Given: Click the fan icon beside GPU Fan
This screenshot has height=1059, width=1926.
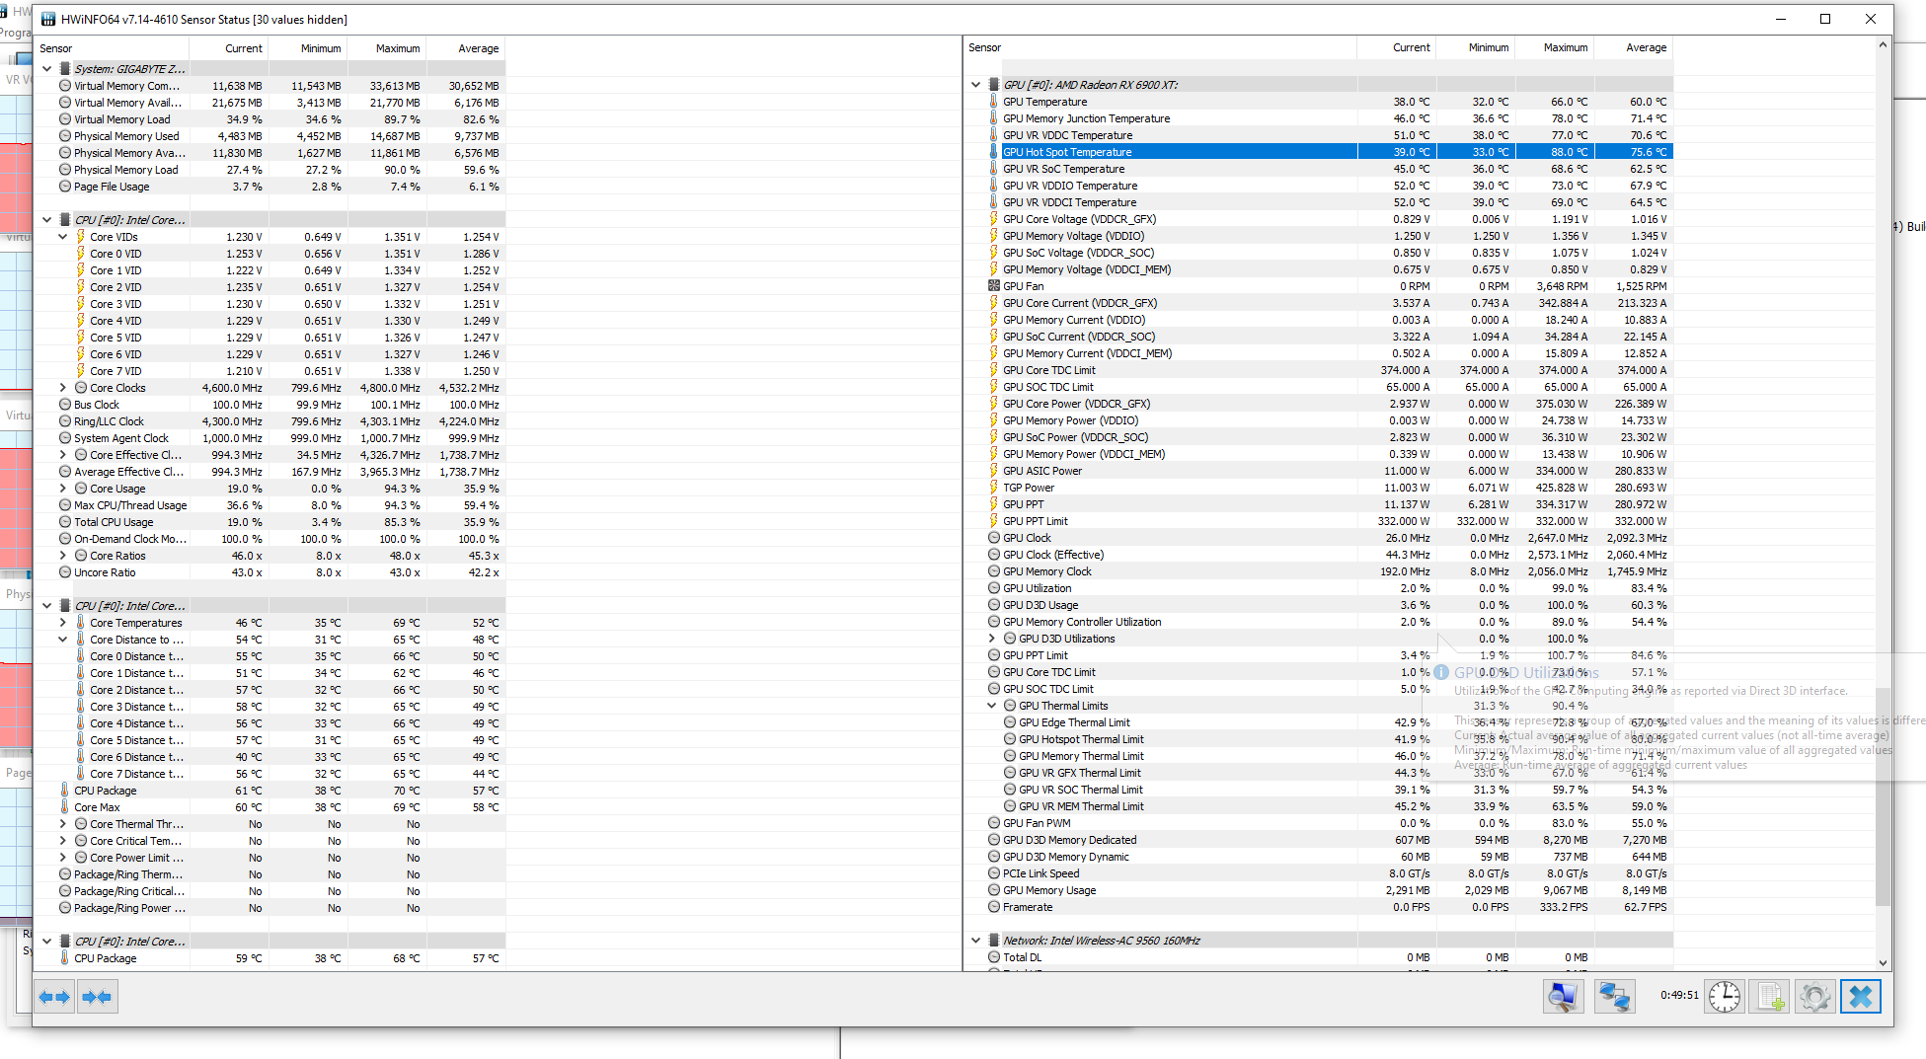Looking at the screenshot, I should (x=994, y=286).
